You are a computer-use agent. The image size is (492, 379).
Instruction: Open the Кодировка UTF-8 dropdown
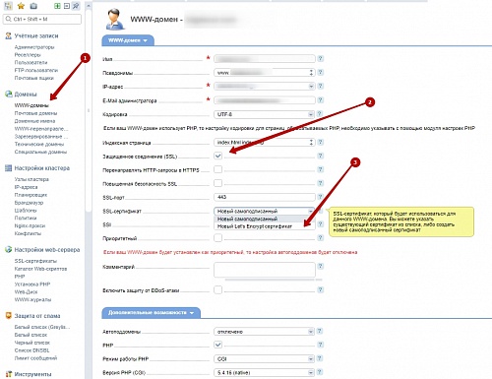tap(264, 114)
